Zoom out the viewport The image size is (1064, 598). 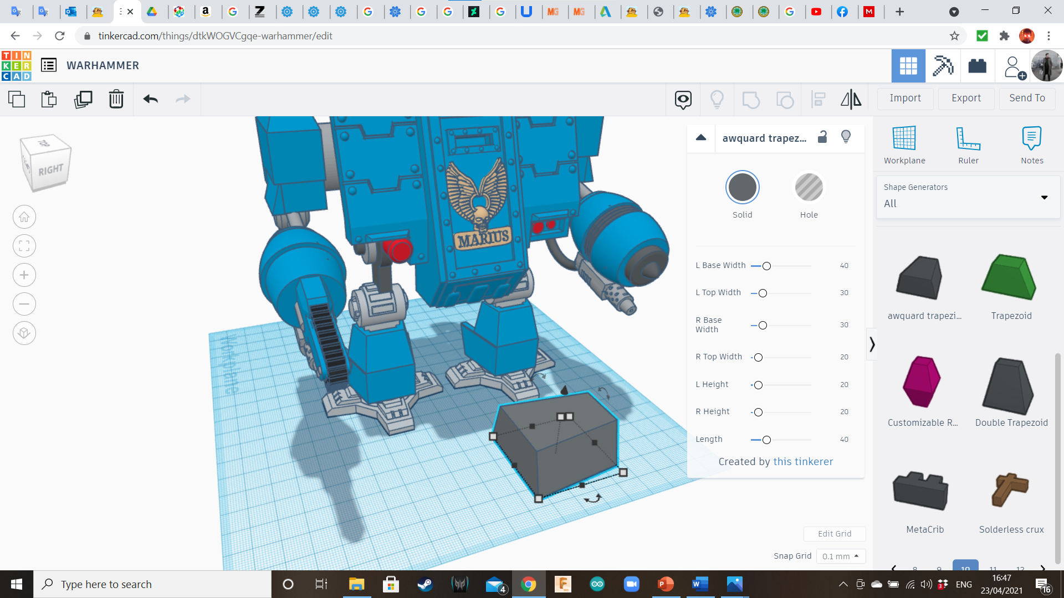tap(24, 304)
